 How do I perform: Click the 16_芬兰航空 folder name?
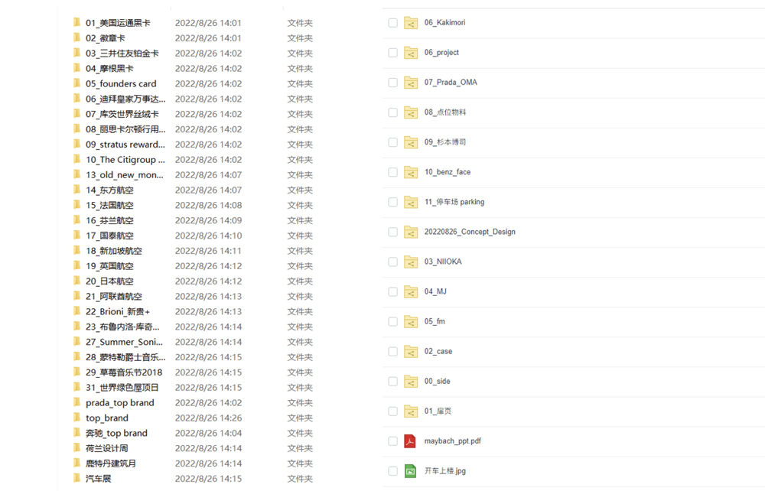109,220
